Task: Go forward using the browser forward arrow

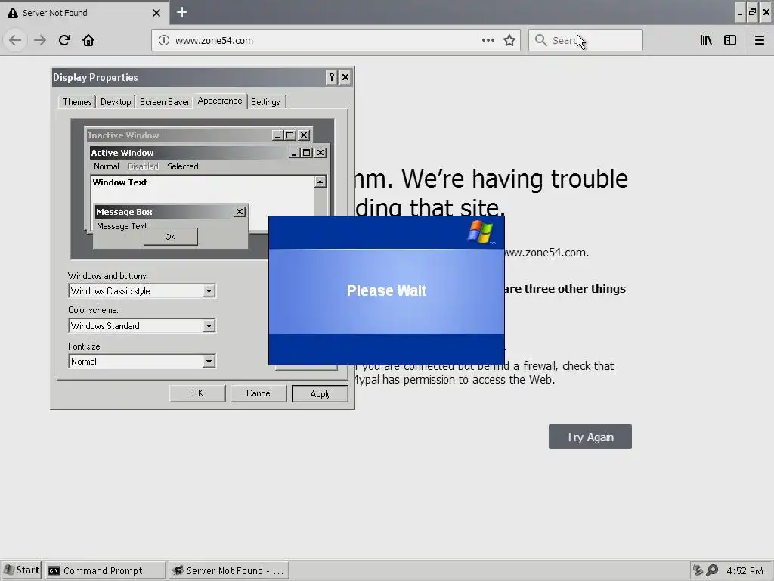Action: (40, 40)
